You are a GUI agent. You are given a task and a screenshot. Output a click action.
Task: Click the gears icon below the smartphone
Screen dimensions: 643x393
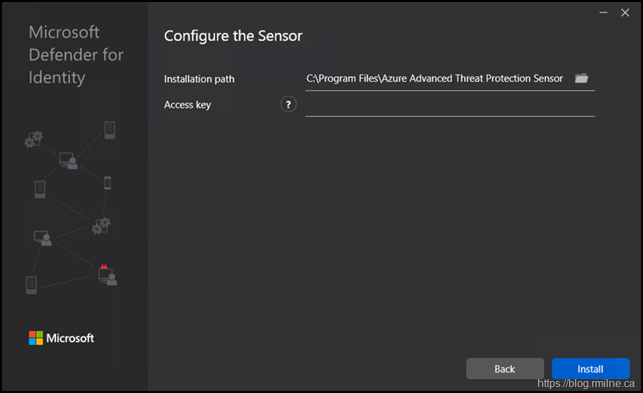click(101, 225)
